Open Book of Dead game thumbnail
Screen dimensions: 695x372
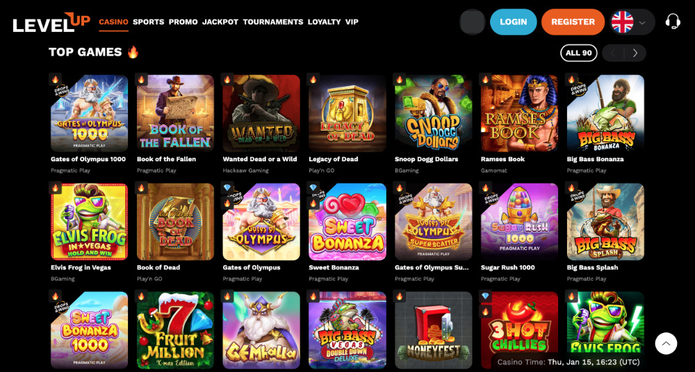[x=176, y=222]
